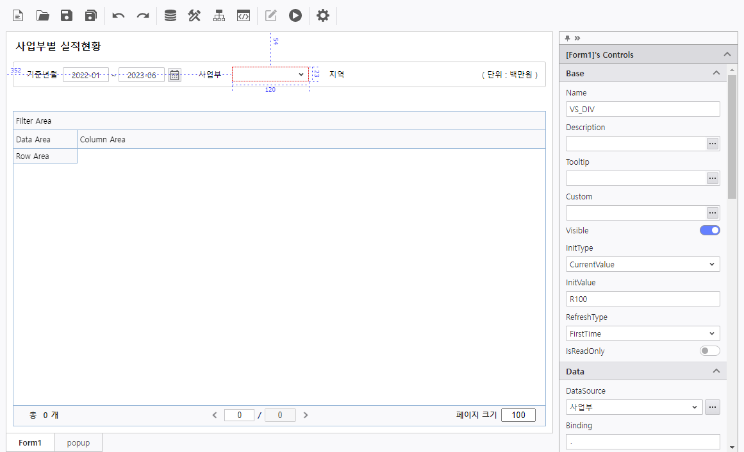This screenshot has width=744, height=452.
Task: Open the tools wrench icon
Action: pyautogui.click(x=194, y=15)
